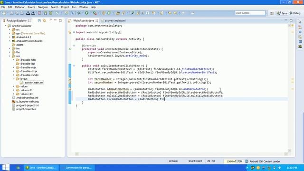
Task: Switch to the Debug perspective
Action: [295, 13]
